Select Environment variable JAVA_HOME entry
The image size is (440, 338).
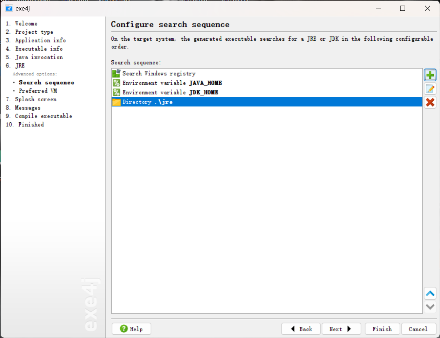tap(172, 83)
